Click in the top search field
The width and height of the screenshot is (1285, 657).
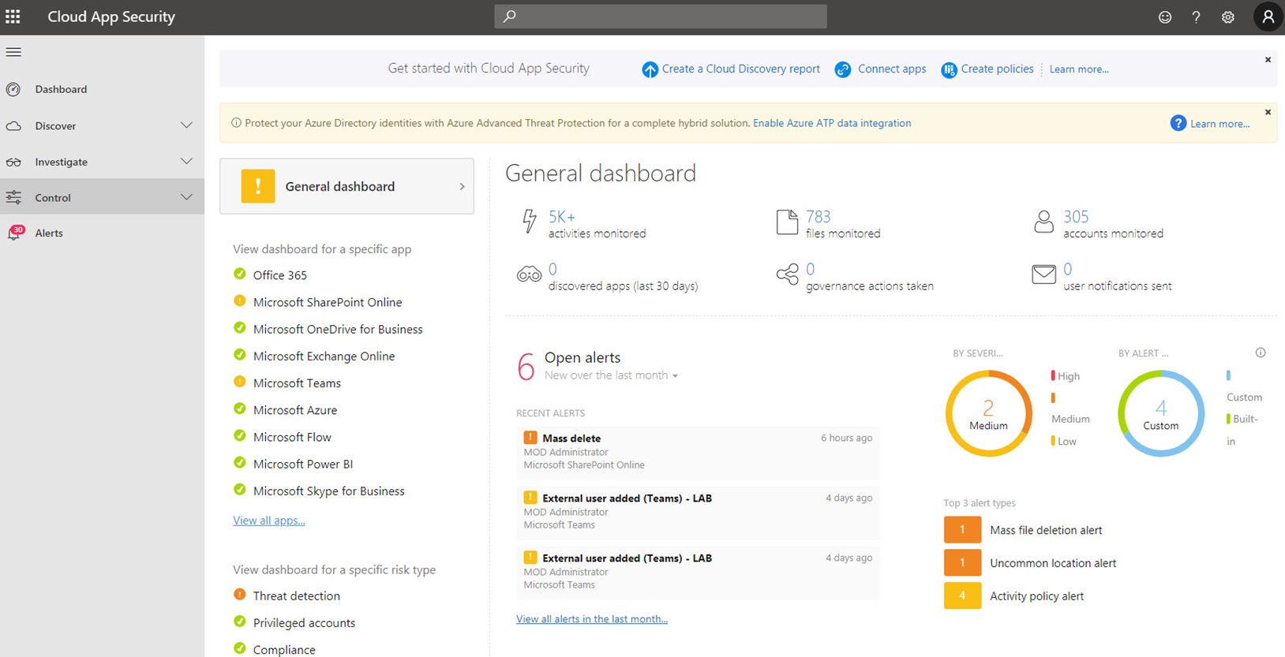point(661,16)
